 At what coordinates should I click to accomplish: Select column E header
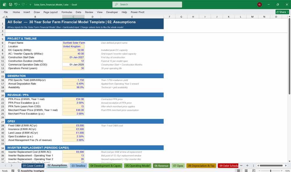tap(132, 17)
